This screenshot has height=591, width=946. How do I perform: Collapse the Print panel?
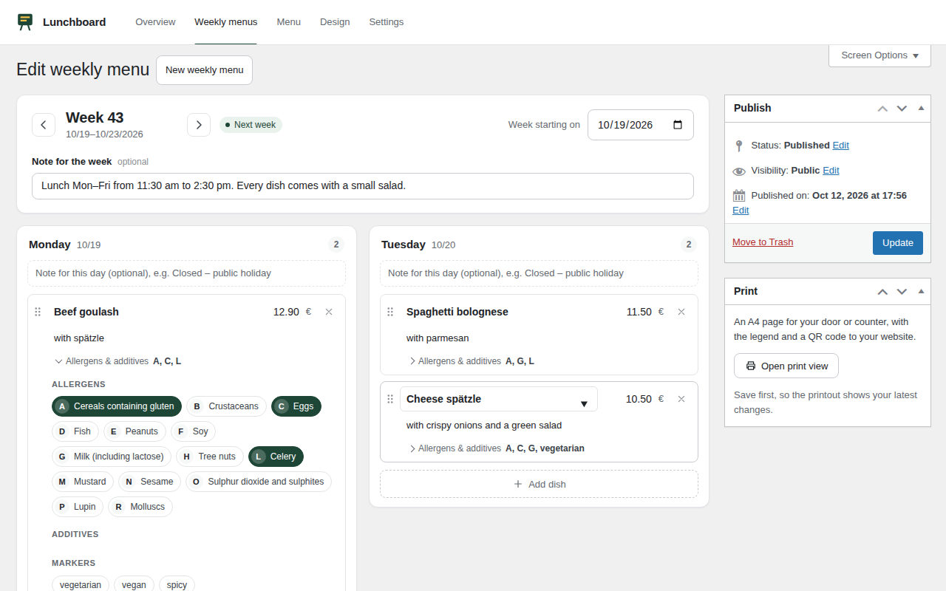921,291
